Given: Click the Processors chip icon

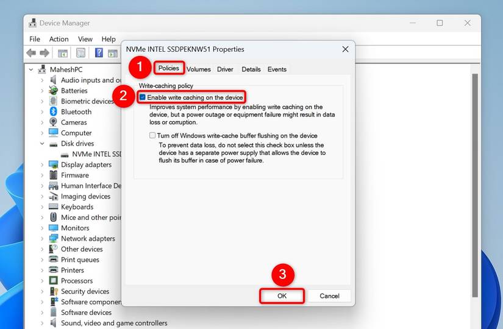Looking at the screenshot, I should [x=53, y=281].
